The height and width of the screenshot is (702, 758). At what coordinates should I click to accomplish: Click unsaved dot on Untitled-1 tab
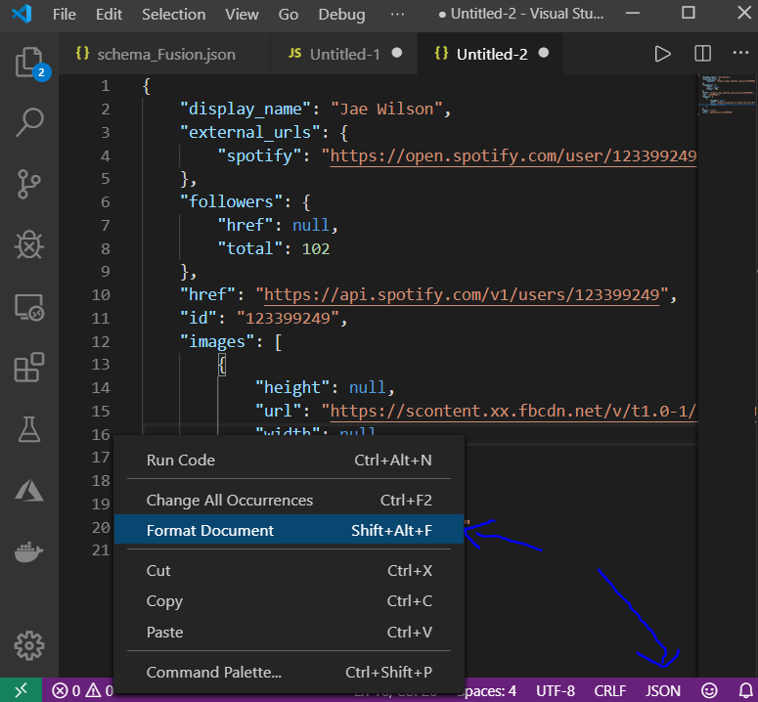click(x=397, y=53)
